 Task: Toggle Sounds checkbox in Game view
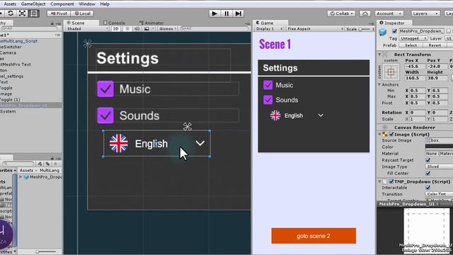268,100
